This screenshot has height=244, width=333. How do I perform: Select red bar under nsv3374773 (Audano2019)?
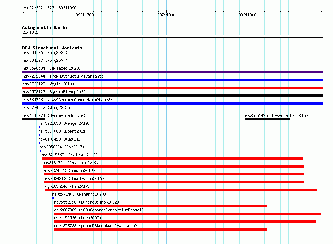[x=174, y=174]
